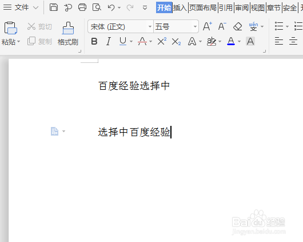Click the clear formatting eraser icon
This screenshot has height=242, width=303.
tap(237, 26)
